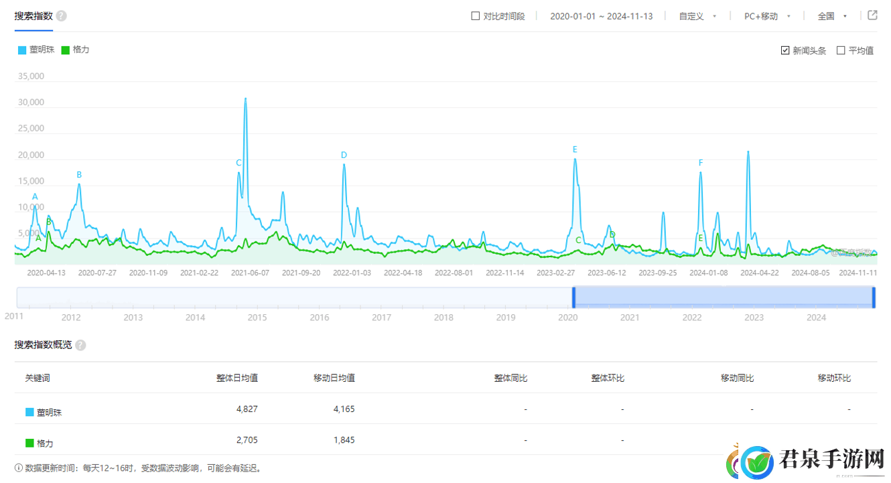Click blue news marker D near 2022-01
Viewport: 891px width, 483px height.
pos(344,155)
